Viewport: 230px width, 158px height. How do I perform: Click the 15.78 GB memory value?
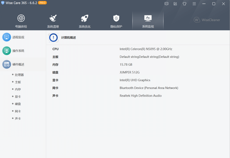coord(126,65)
